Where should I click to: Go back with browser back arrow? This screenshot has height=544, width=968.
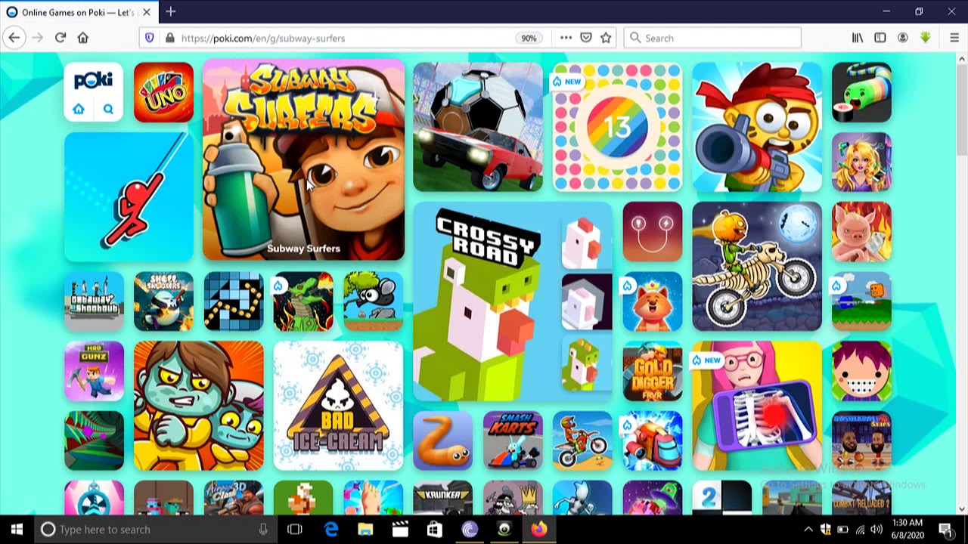click(14, 38)
